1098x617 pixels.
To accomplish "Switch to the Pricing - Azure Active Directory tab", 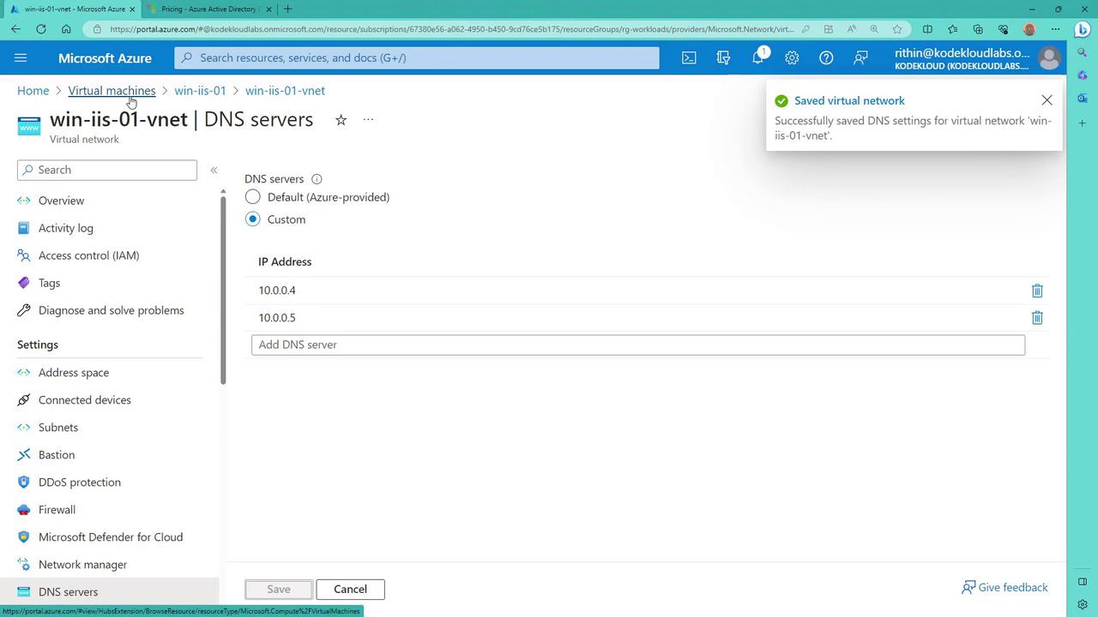I will 209,9.
